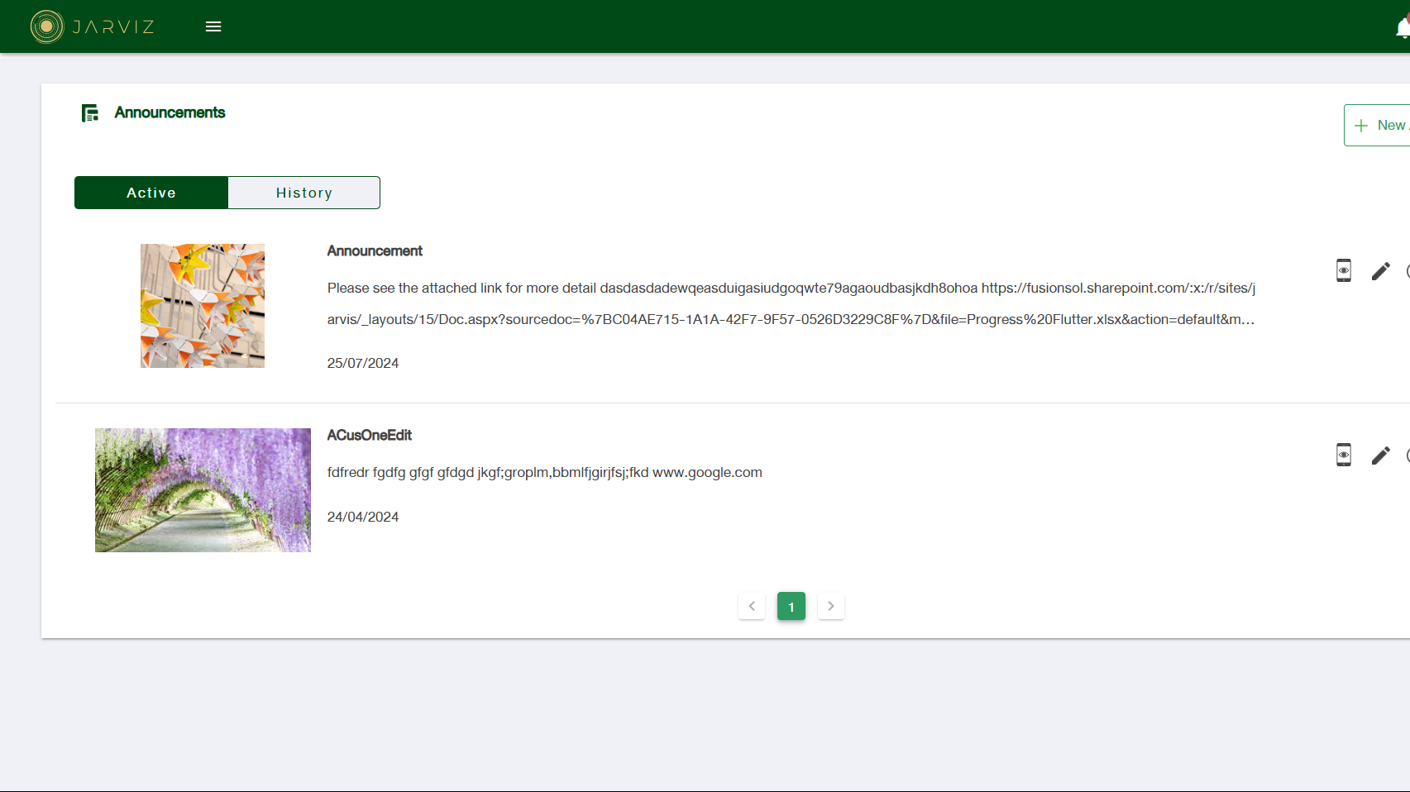Image resolution: width=1410 pixels, height=792 pixels.
Task: Switch to the History tab
Action: pos(304,193)
